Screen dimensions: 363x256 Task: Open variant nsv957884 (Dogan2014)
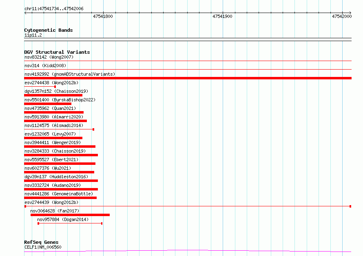tap(63, 219)
